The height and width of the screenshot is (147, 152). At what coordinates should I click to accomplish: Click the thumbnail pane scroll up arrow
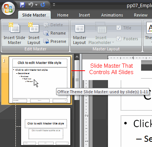click(x=77, y=57)
